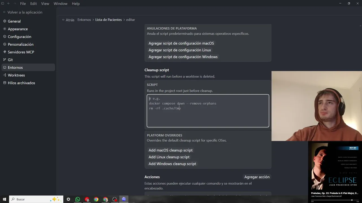Image resolution: width=362 pixels, height=203 pixels.
Task: Open the Help menu
Action: coord(76,4)
